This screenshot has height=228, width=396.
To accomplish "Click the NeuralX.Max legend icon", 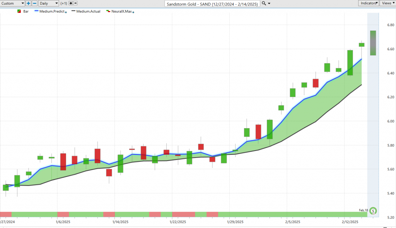I will (x=108, y=11).
